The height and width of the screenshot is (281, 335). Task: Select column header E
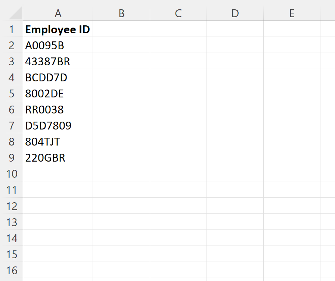292,13
